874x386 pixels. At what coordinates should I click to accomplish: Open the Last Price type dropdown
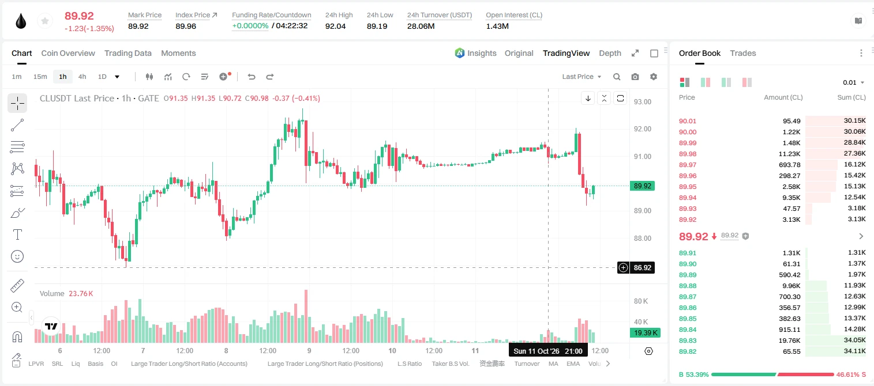coord(582,77)
